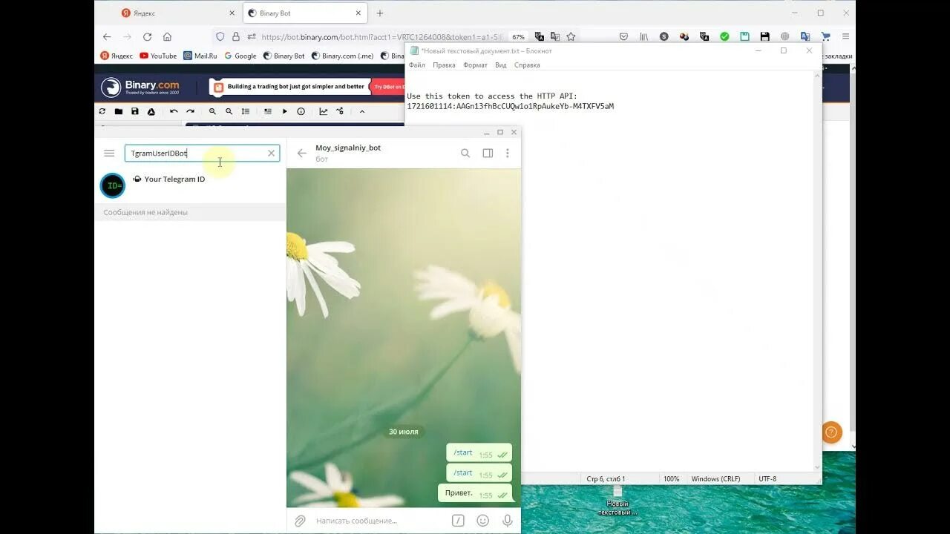Image resolution: width=950 pixels, height=534 pixels.
Task: Select the Telegram search field containing TgramUserIDBot
Action: [202, 154]
